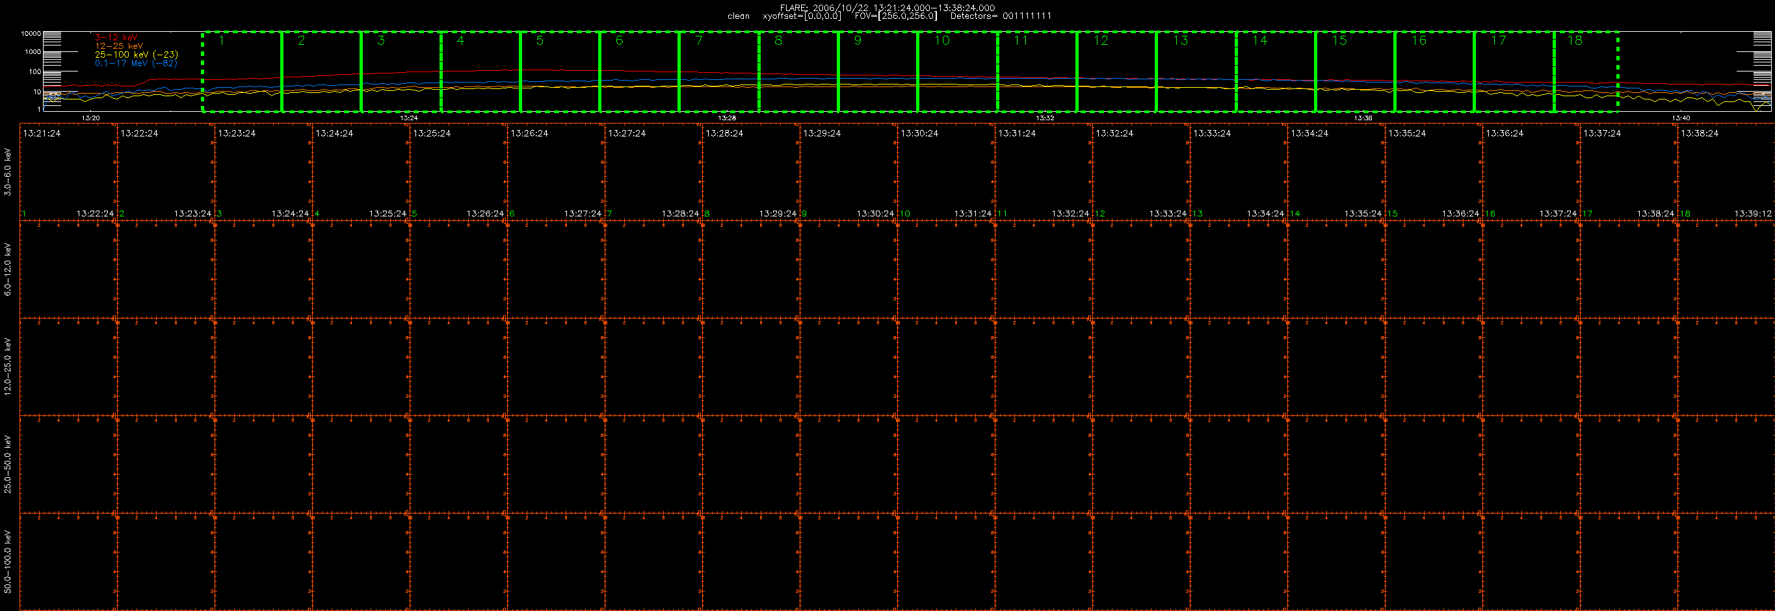Viewport: 1775px width, 611px height.
Task: Click small green index '10' in the image row
Action: tap(904, 214)
